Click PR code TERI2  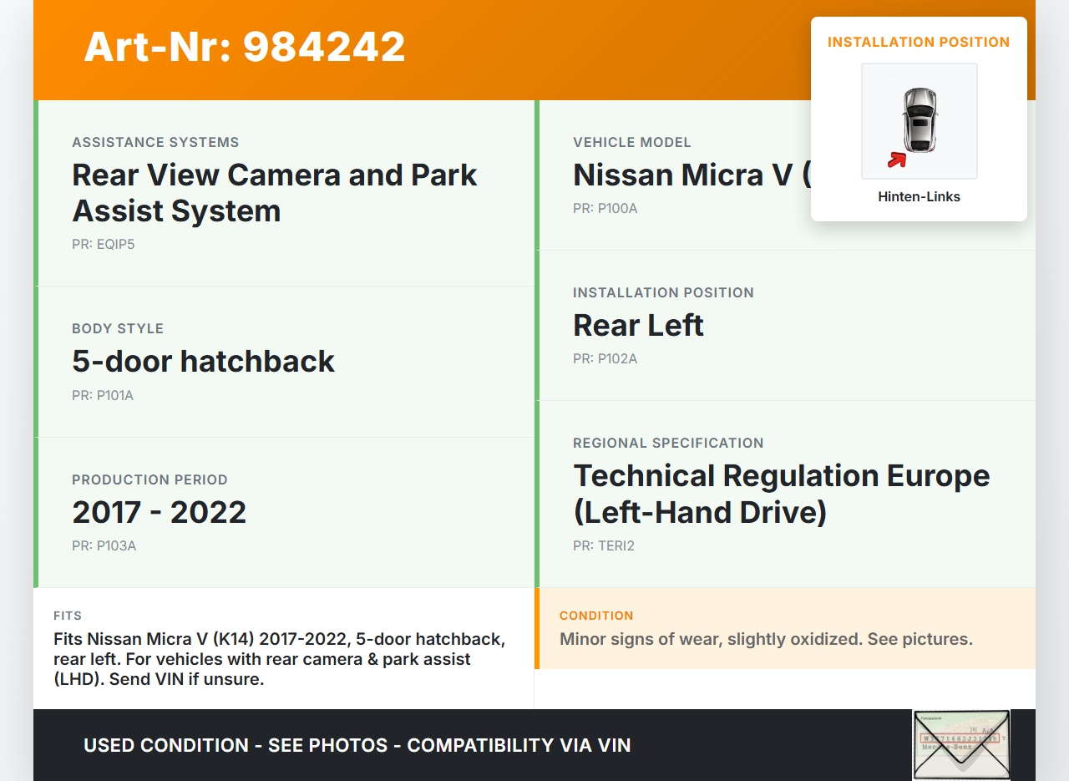[603, 546]
